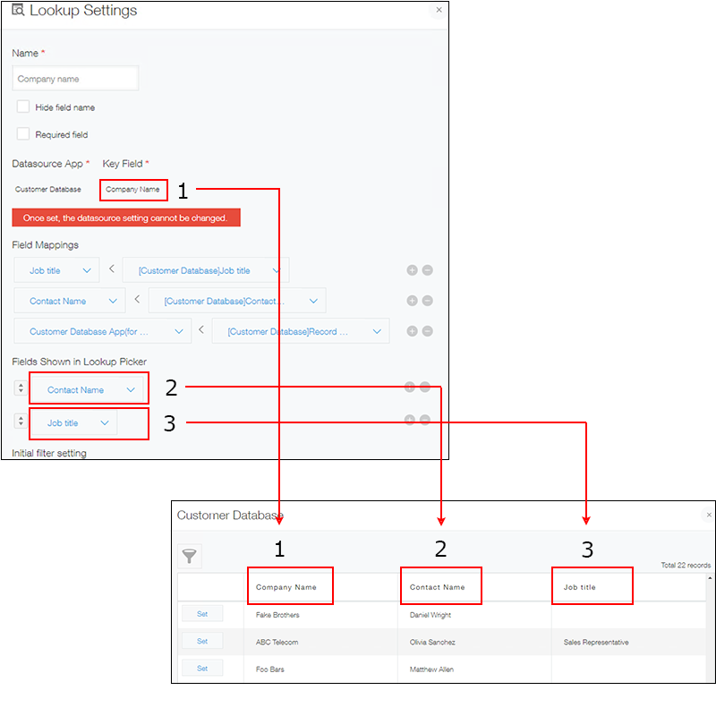Image resolution: width=716 pixels, height=716 pixels.
Task: Click the magnifier icon in Lookup Settings header
Action: (x=18, y=11)
